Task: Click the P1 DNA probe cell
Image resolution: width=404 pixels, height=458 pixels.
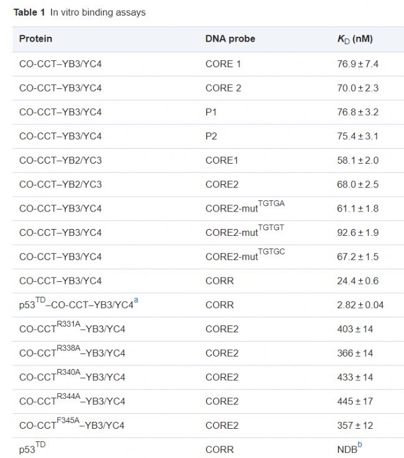Action: (211, 112)
